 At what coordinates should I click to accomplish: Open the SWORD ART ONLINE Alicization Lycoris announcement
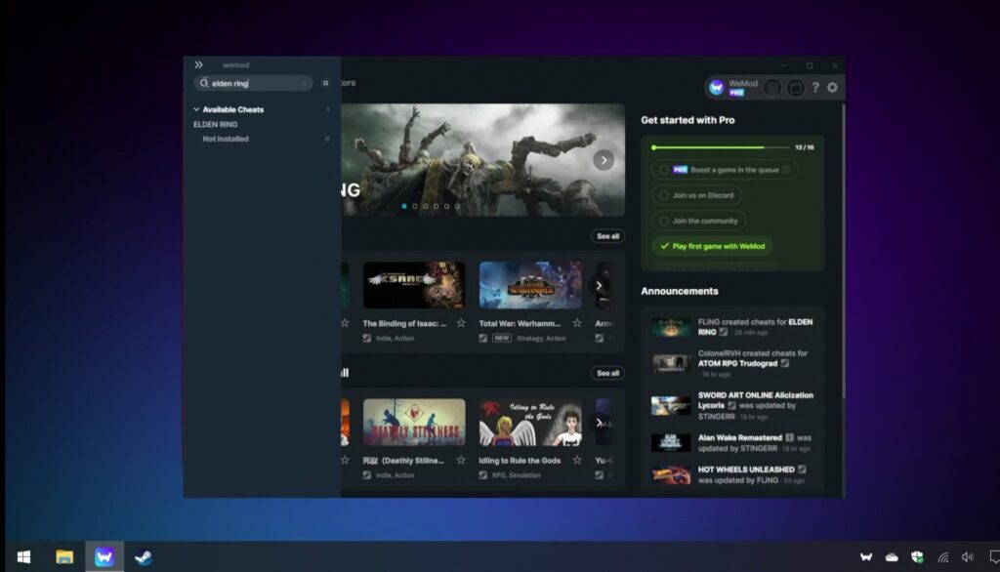[x=732, y=405]
